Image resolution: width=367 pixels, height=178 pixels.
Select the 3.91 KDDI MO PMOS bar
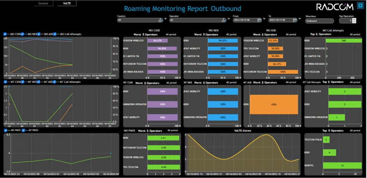(x=163, y=138)
